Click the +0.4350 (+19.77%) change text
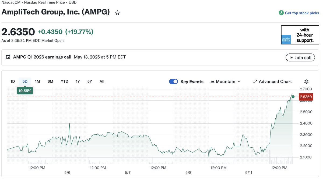The width and height of the screenshot is (323, 180). tap(65, 32)
